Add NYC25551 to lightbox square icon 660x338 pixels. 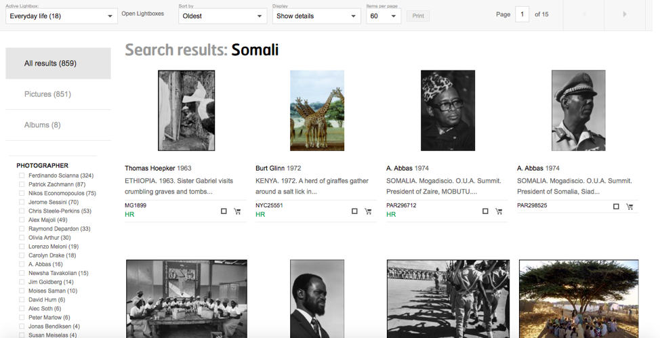point(354,211)
